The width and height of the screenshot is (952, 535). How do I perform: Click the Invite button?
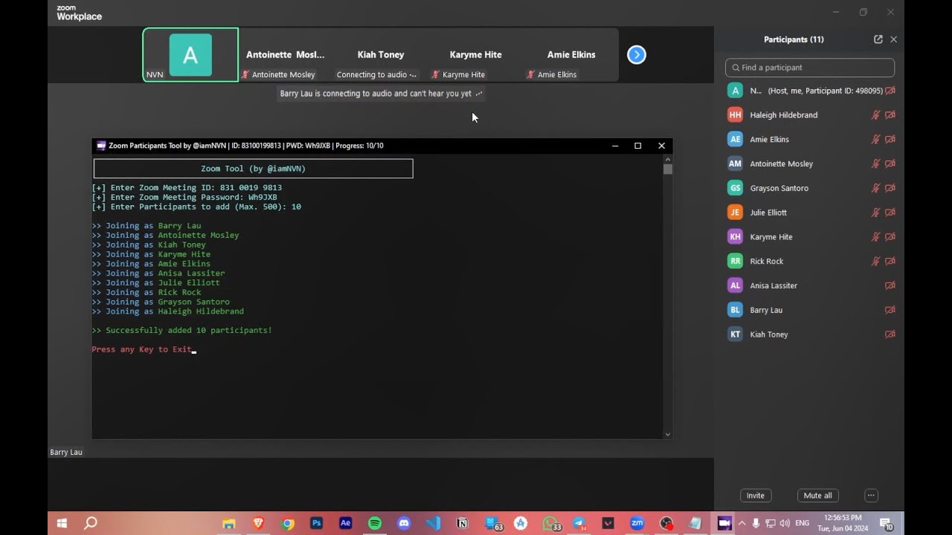pyautogui.click(x=756, y=496)
